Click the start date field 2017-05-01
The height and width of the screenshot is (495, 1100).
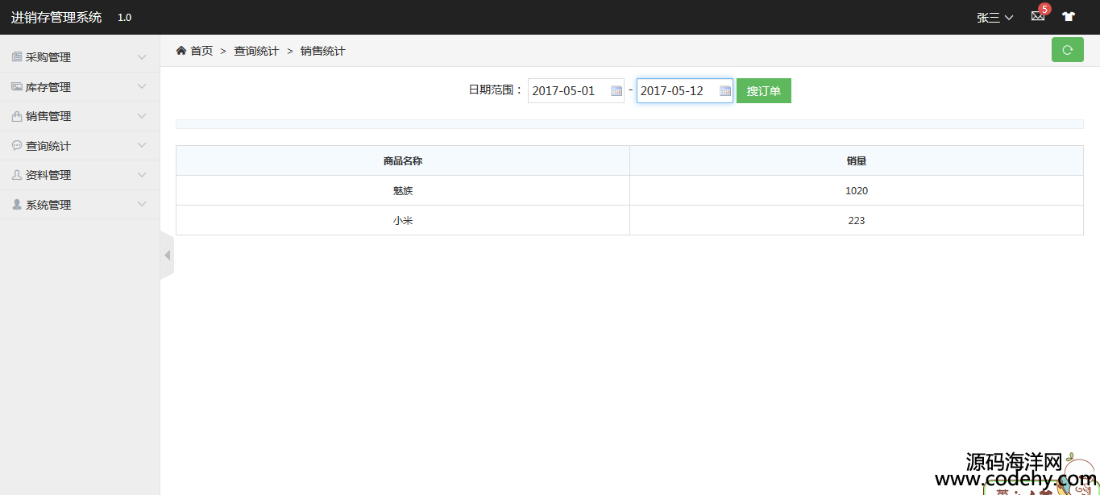tap(568, 91)
